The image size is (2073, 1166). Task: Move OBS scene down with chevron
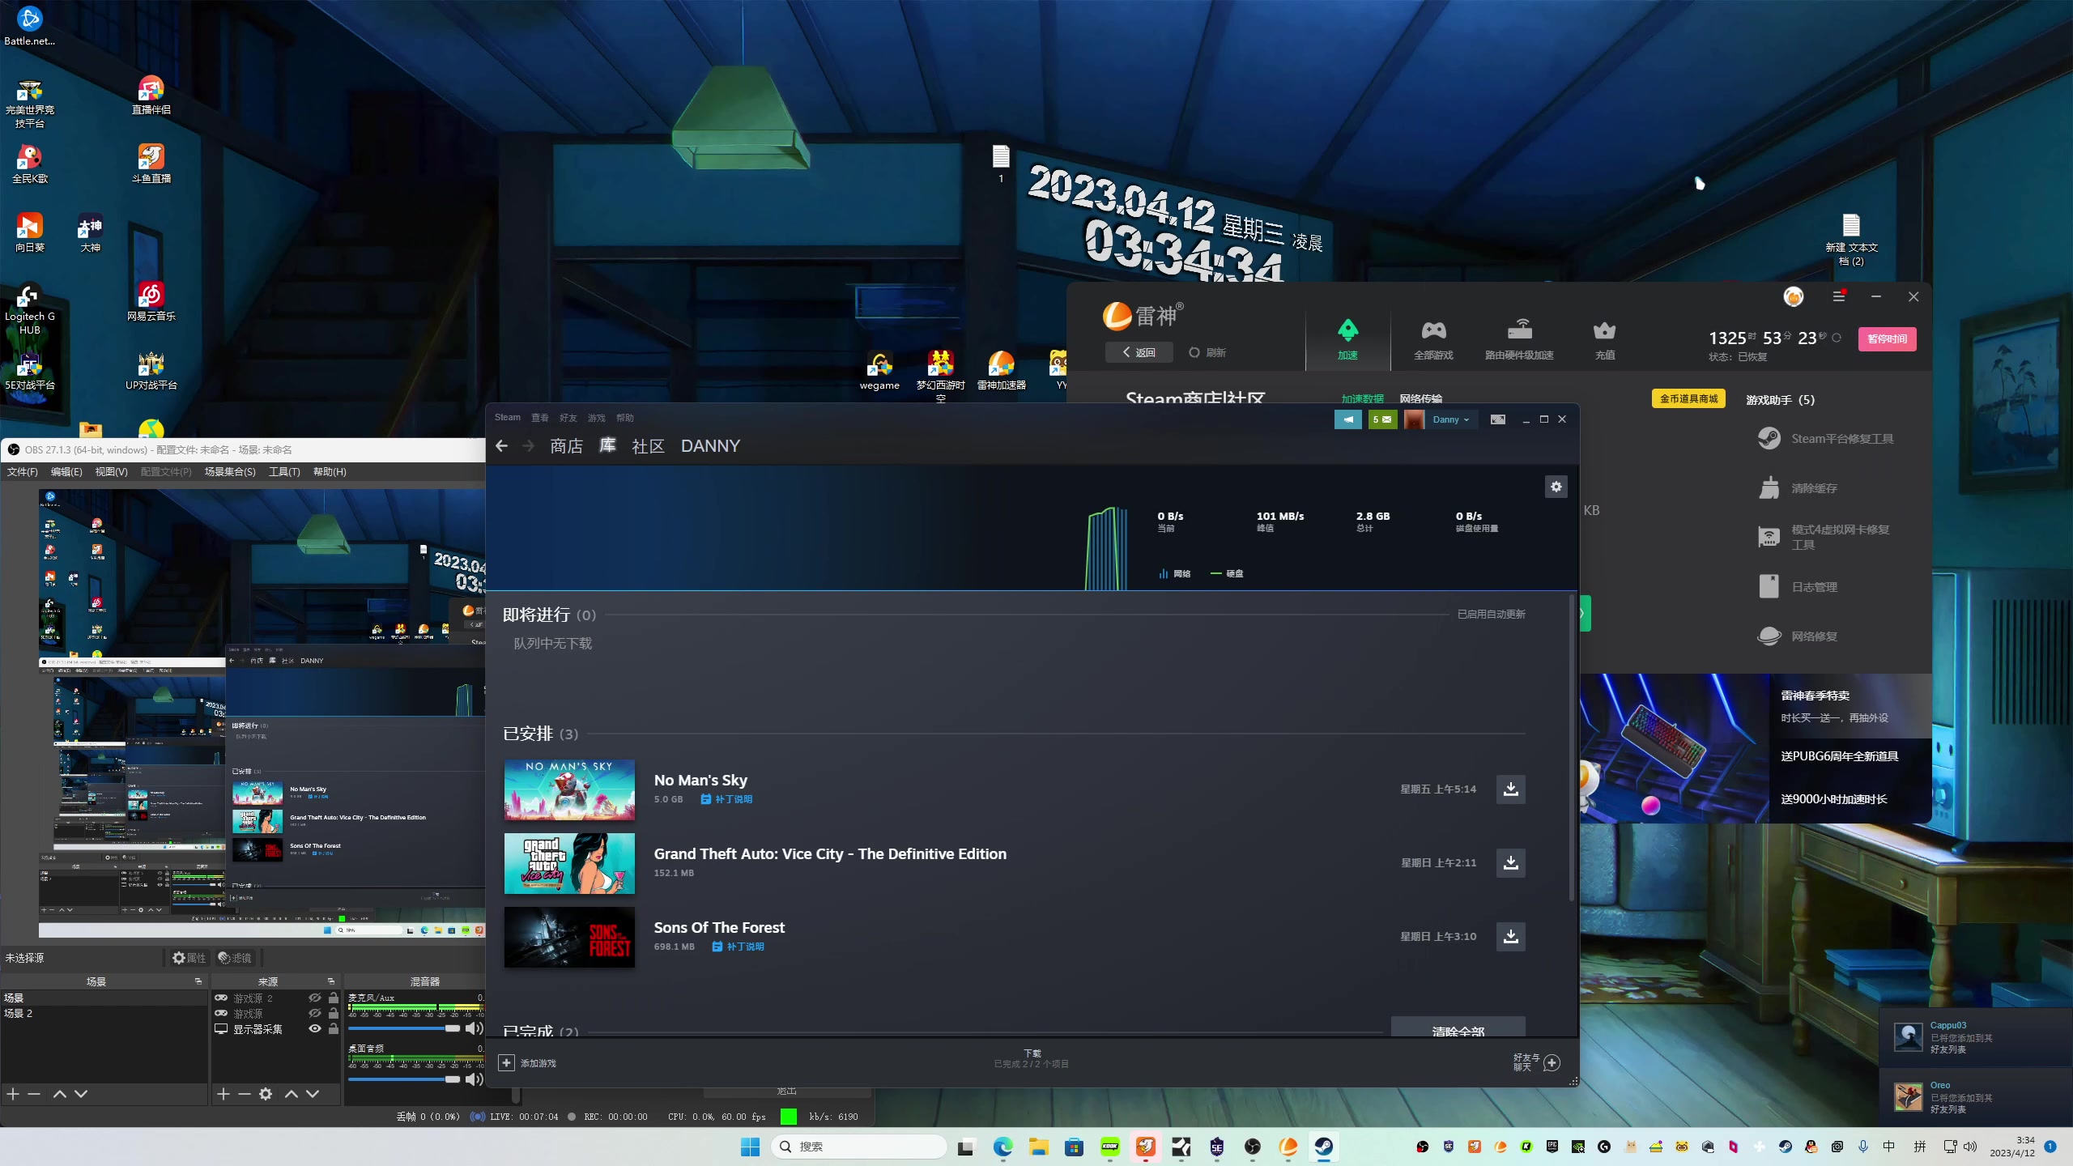pos(81,1094)
